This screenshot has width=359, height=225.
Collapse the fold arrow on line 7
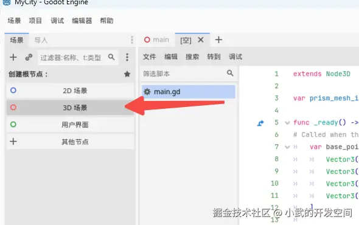click(x=287, y=147)
